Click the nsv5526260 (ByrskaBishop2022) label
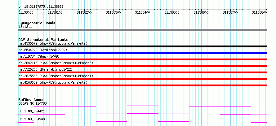This screenshot has width=276, height=126. pyautogui.click(x=46, y=69)
